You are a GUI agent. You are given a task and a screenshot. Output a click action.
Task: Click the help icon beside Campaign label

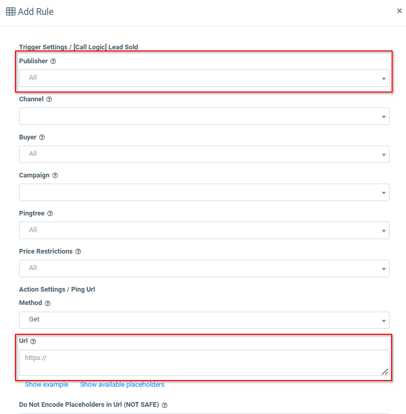pyautogui.click(x=55, y=175)
